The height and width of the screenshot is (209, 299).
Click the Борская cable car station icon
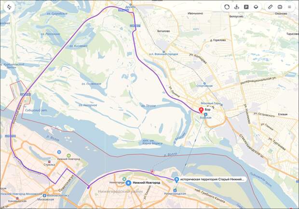(205, 114)
